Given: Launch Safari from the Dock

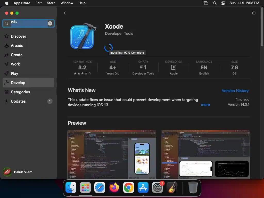Looking at the screenshot, I should click(x=100, y=187).
